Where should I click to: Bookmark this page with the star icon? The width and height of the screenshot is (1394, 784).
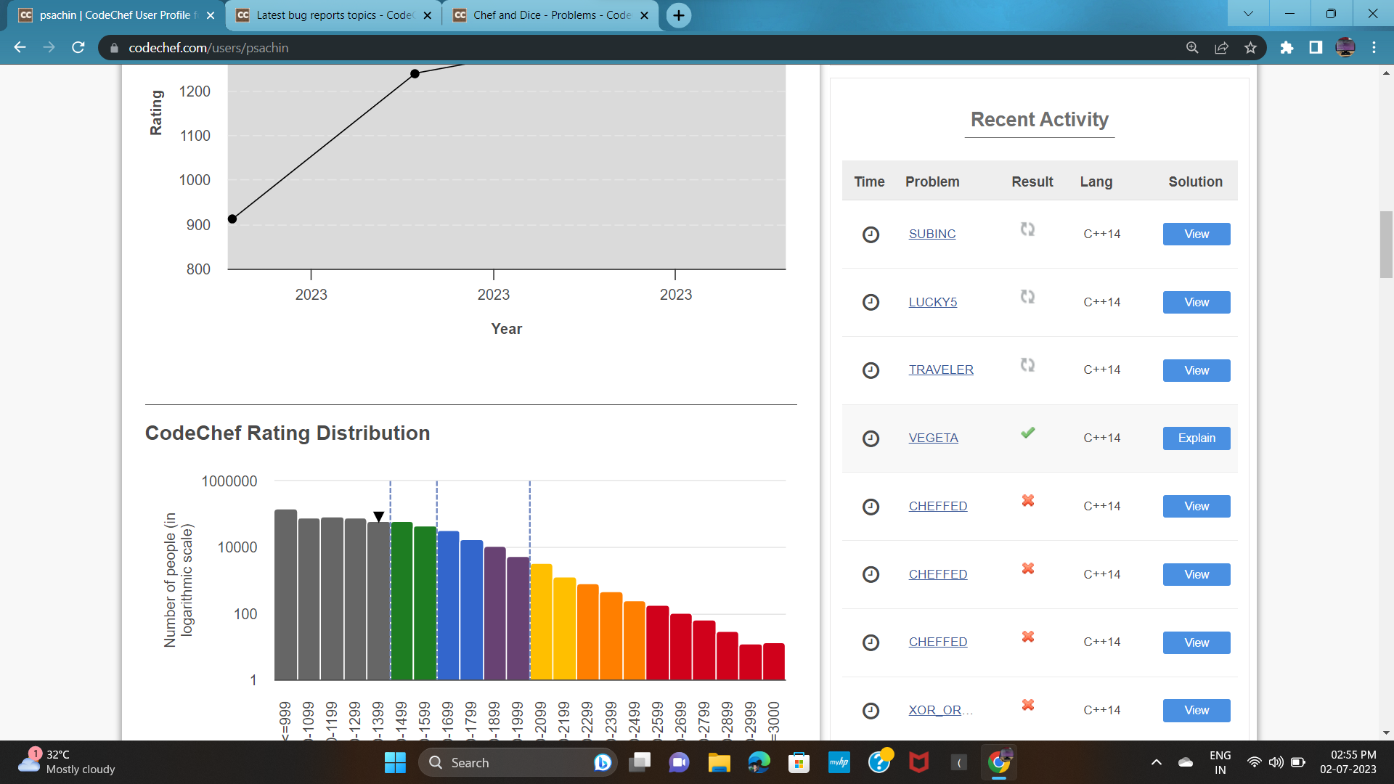1250,48
